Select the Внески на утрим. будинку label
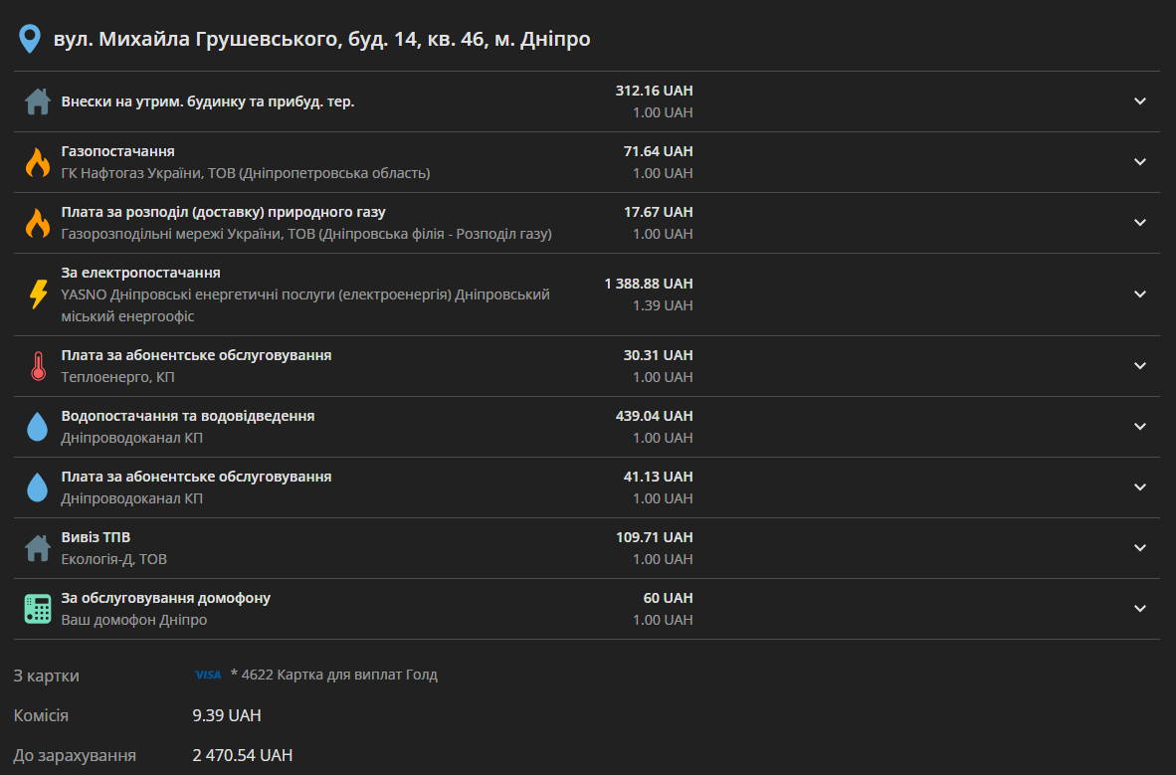This screenshot has height=775, width=1176. coord(208,101)
